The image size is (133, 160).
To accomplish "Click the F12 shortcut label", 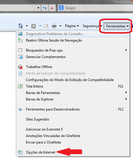I will tap(121, 109).
